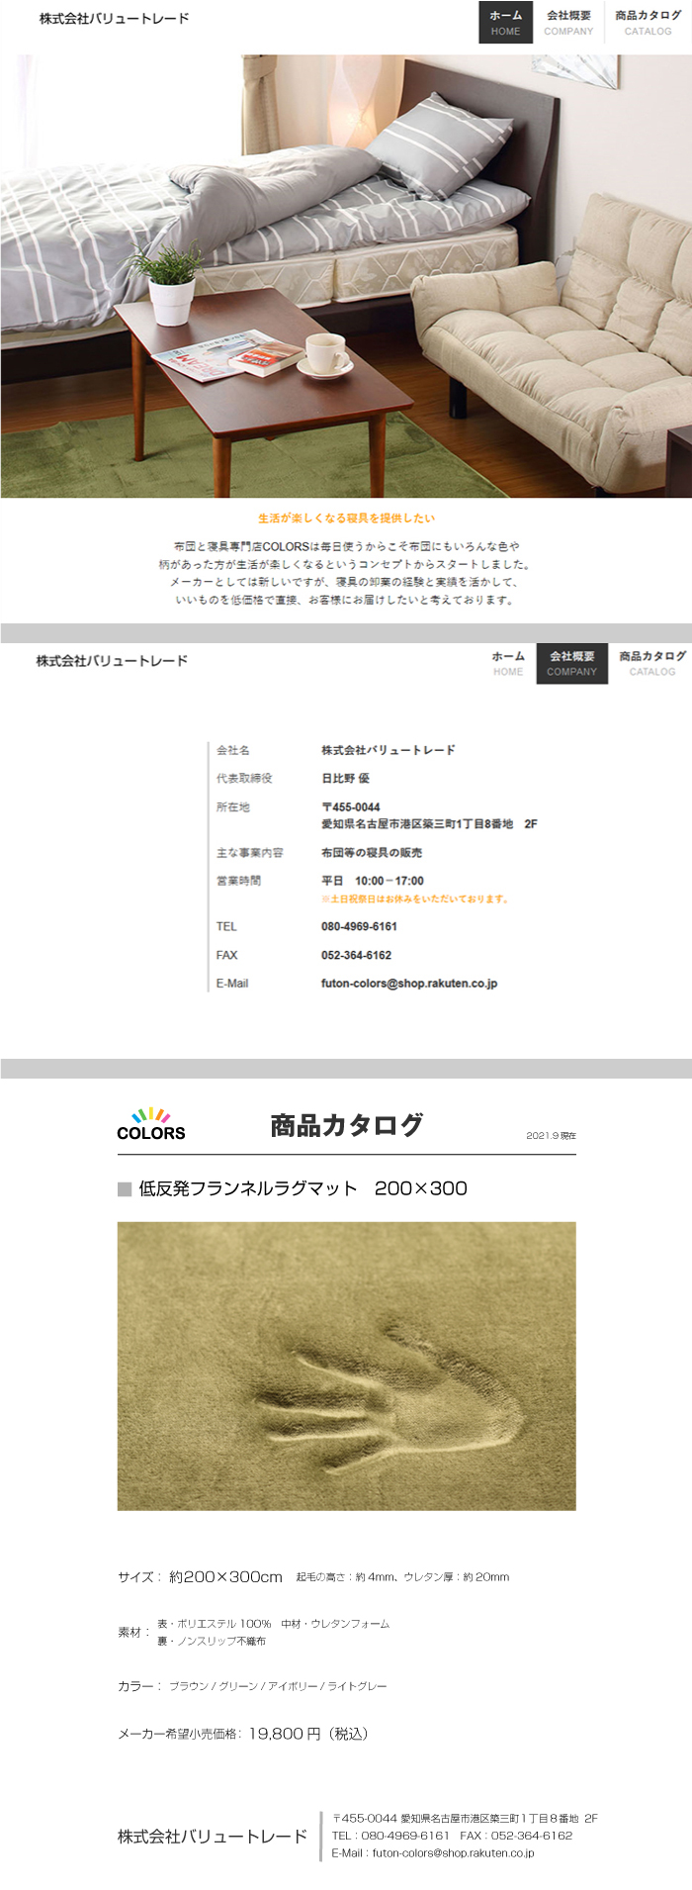692x1890 pixels.
Task: Click gray square bullet beside 低反発フランネルラグマット
Action: [x=125, y=1188]
